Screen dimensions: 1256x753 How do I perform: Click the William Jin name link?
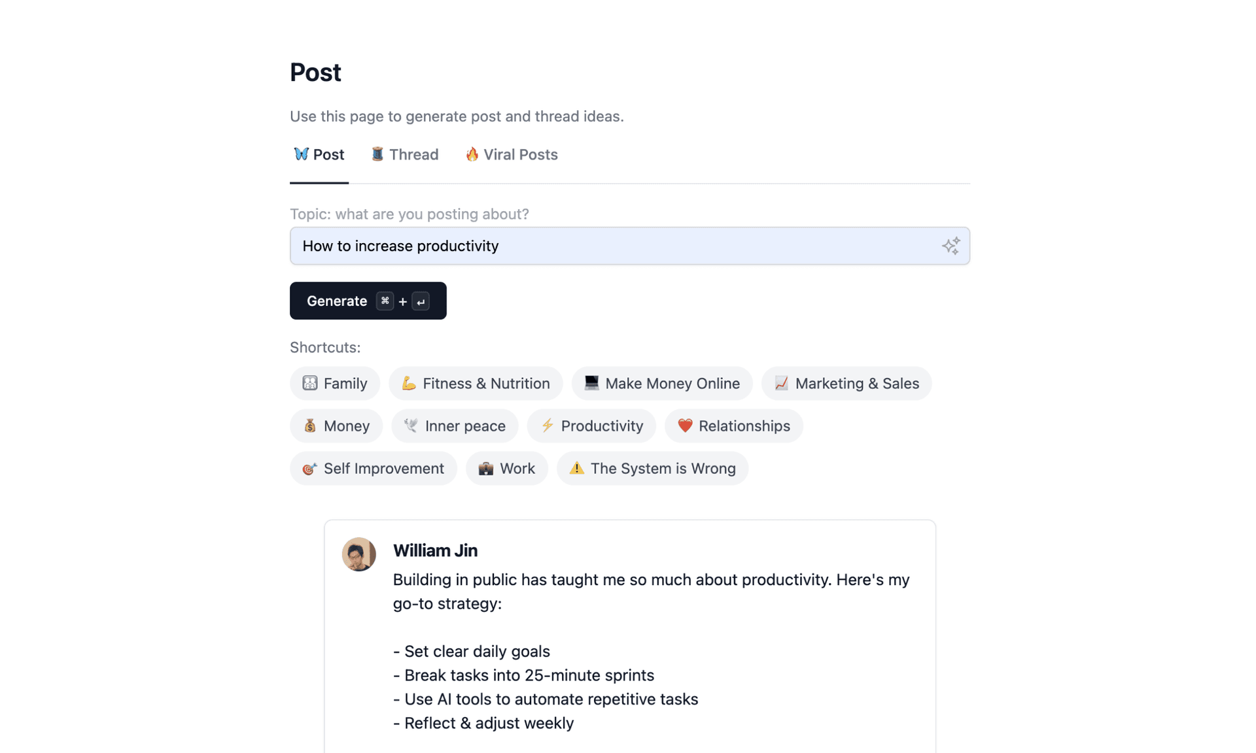point(435,550)
